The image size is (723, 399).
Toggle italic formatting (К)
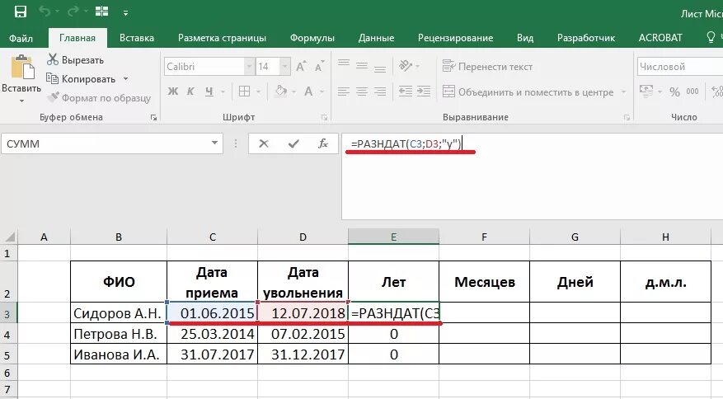pyautogui.click(x=190, y=92)
